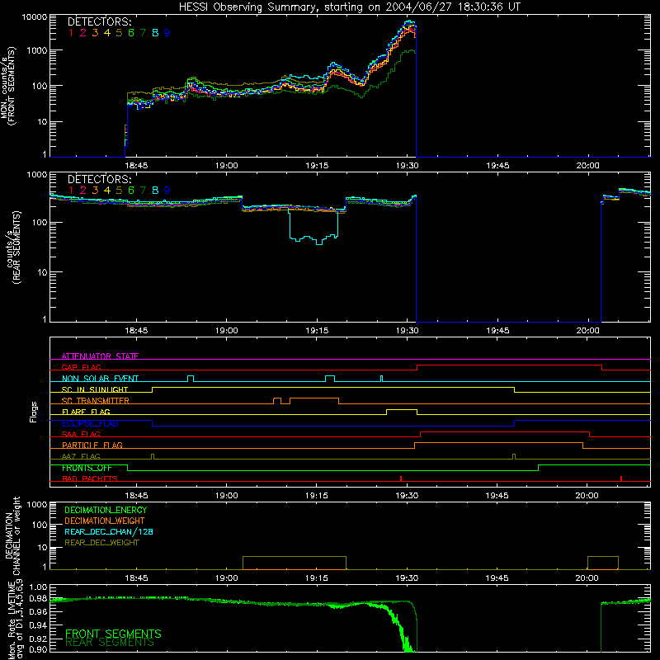The height and width of the screenshot is (660, 660).
Task: Click the front segments count peak near 19:30
Action: click(408, 22)
